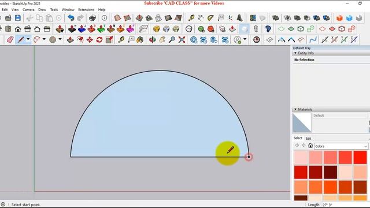Pick the darkest maroon color swatch

click(330, 172)
